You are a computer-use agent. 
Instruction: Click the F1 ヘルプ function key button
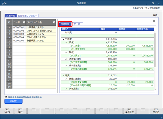tap(7, 111)
